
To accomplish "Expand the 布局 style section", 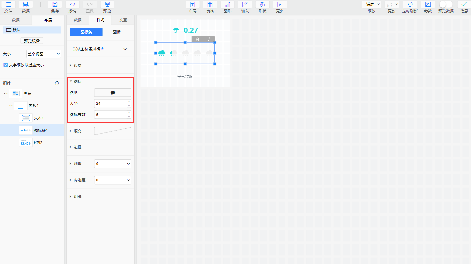I will point(71,65).
